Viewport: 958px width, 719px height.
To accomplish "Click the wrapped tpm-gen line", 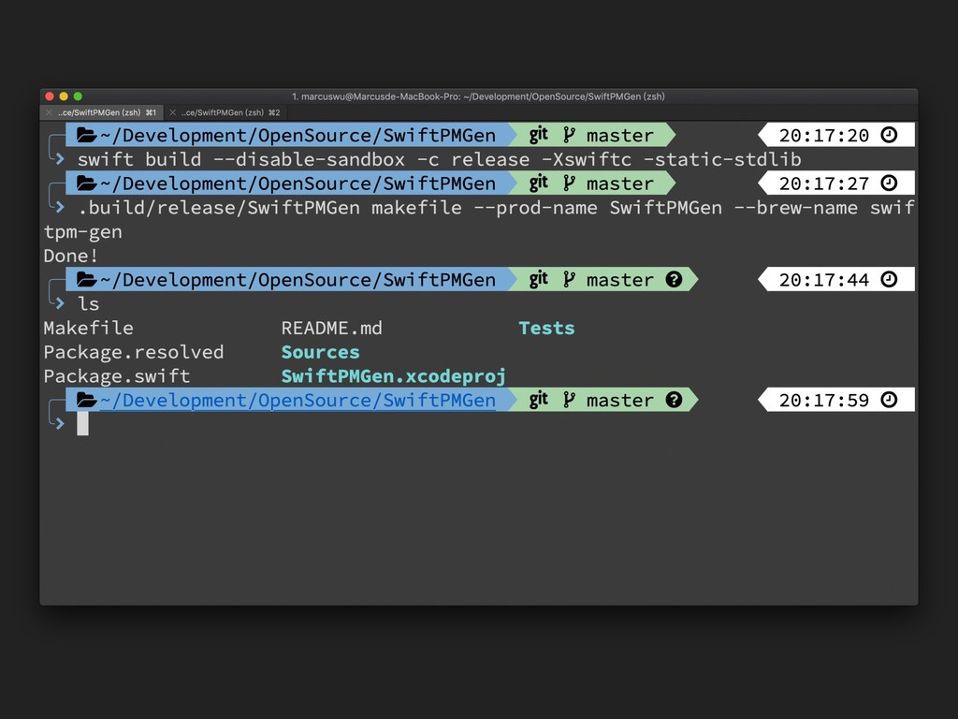I will [x=83, y=232].
